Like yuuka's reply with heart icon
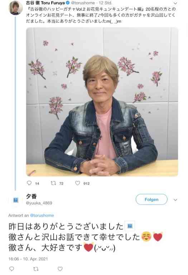 pyautogui.click(x=60, y=269)
